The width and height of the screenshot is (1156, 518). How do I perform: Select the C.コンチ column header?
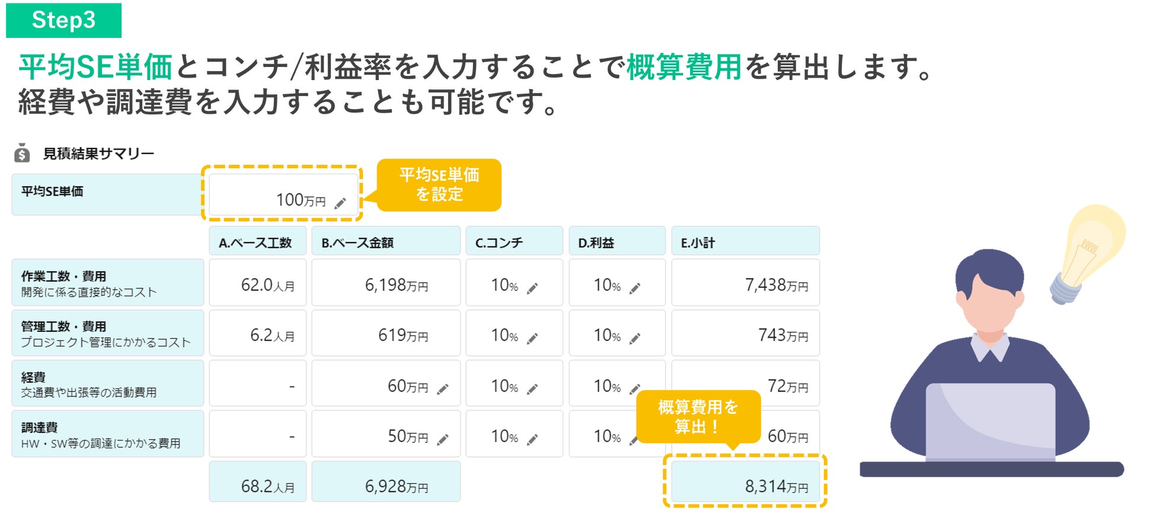(514, 241)
